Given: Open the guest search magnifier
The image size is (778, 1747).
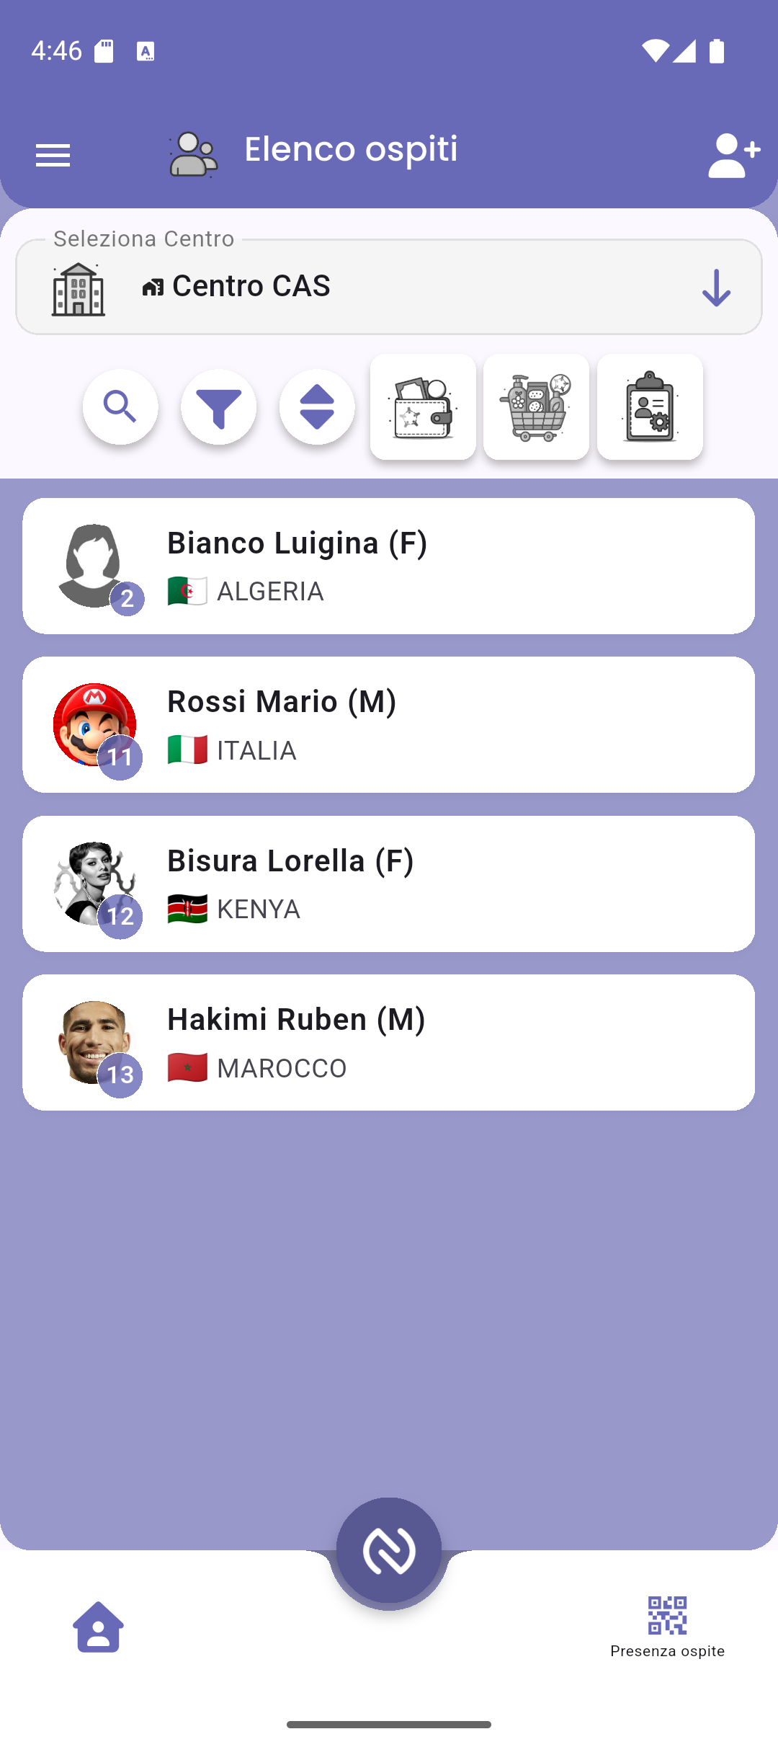Looking at the screenshot, I should click(x=120, y=406).
